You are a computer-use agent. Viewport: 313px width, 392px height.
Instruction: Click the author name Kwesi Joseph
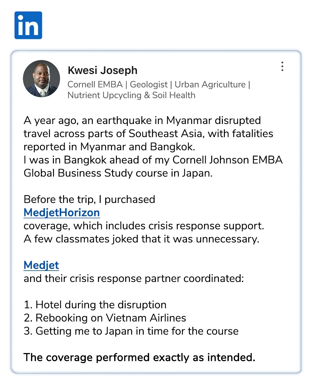click(x=103, y=70)
